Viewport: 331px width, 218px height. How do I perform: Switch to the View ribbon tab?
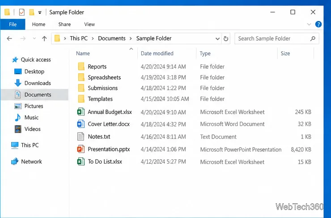89,25
